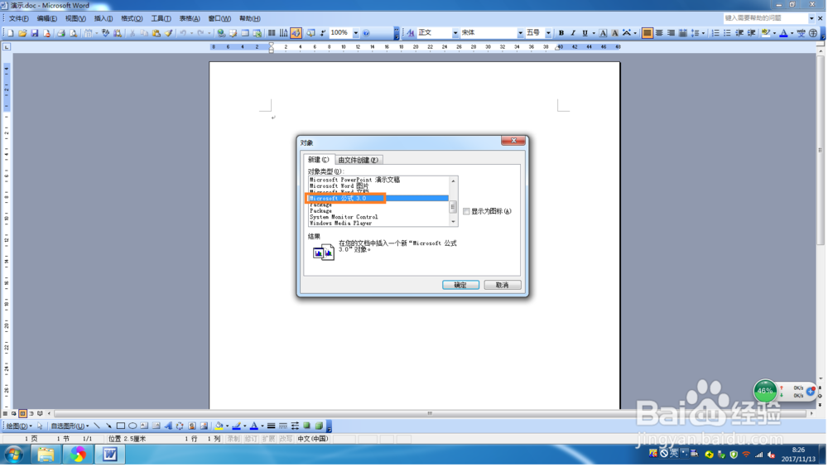
Task: Click the Numbering list icon
Action: 715,33
